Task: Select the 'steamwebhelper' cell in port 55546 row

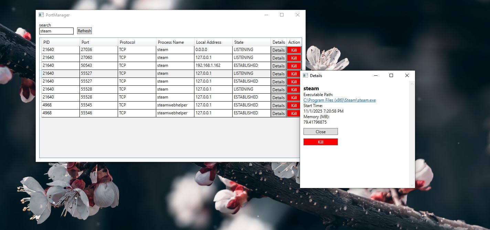Action: (175, 113)
